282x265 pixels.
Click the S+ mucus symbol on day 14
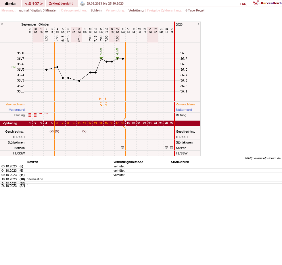point(101,104)
